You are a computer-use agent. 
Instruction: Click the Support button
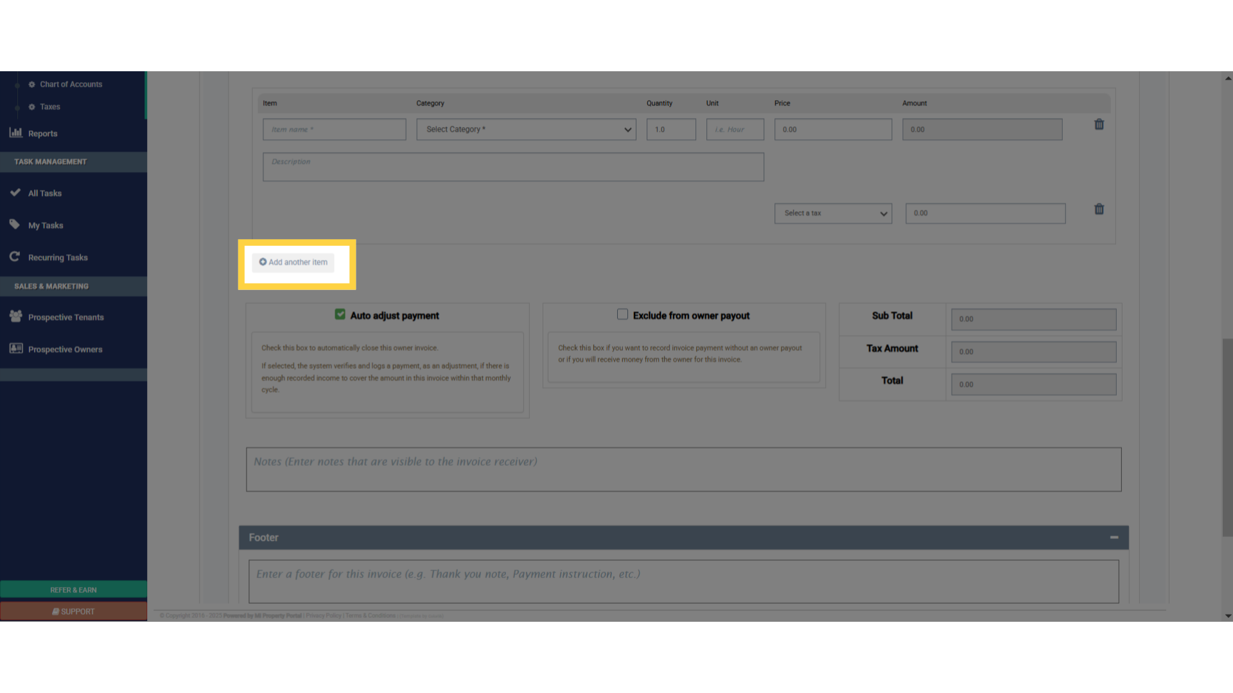(x=73, y=612)
